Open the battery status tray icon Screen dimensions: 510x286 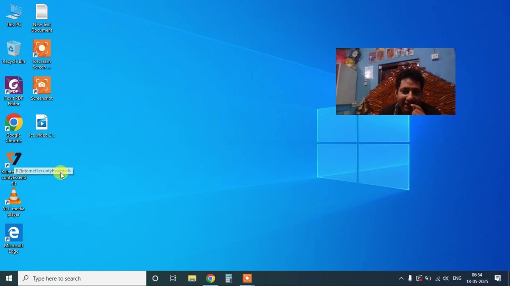click(x=428, y=278)
